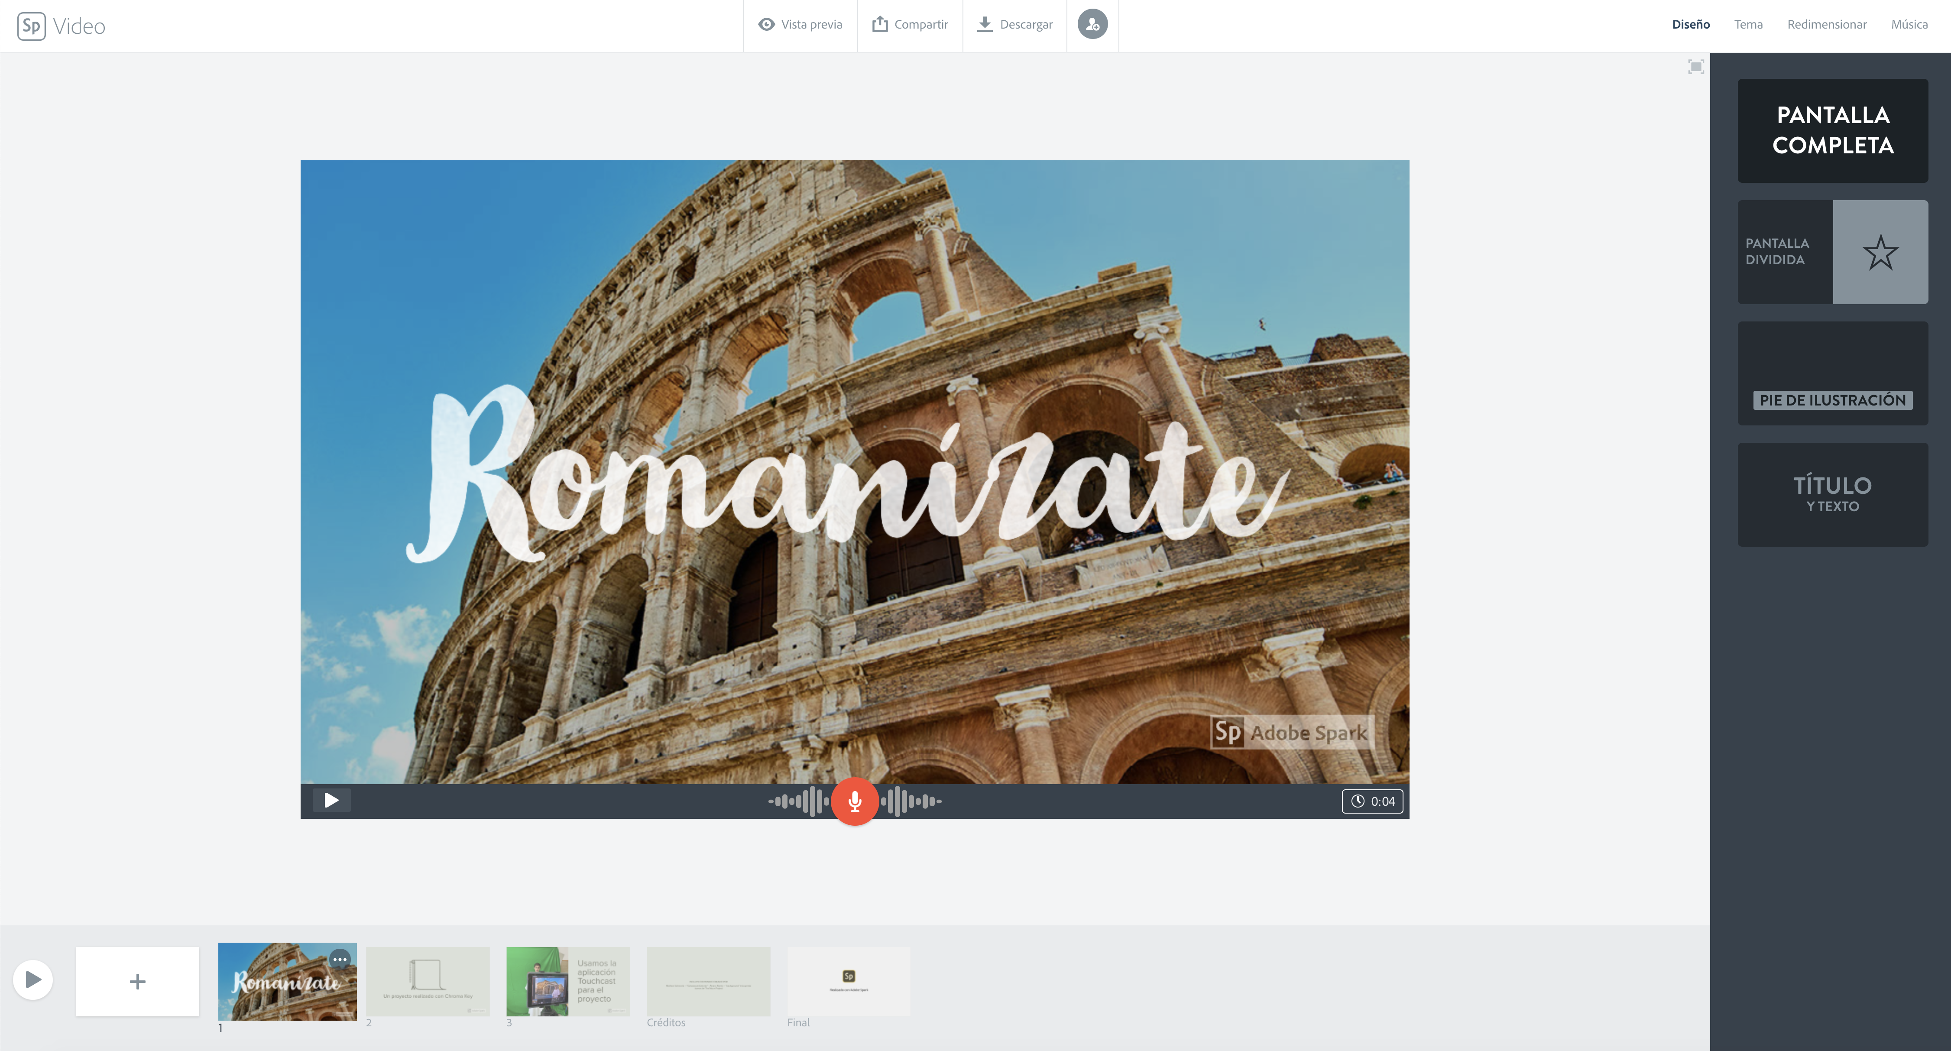Click Vista previa to preview the video

800,25
